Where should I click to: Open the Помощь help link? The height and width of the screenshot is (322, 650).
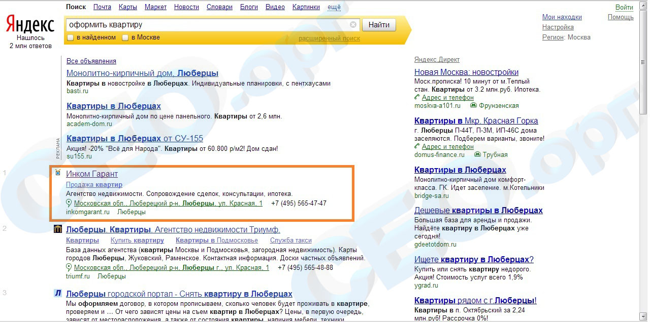click(621, 17)
